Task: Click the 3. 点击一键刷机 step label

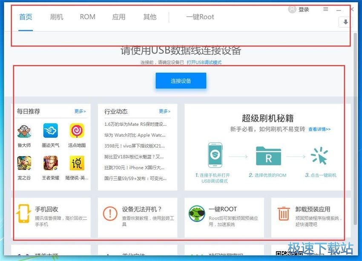Action: coord(321,175)
